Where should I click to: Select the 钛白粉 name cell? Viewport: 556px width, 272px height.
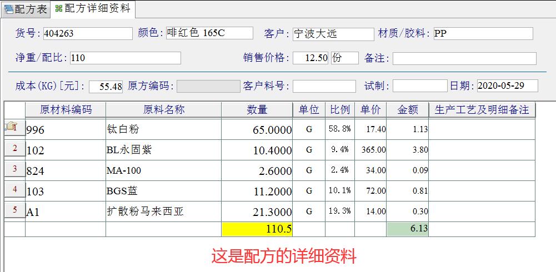[x=163, y=129]
